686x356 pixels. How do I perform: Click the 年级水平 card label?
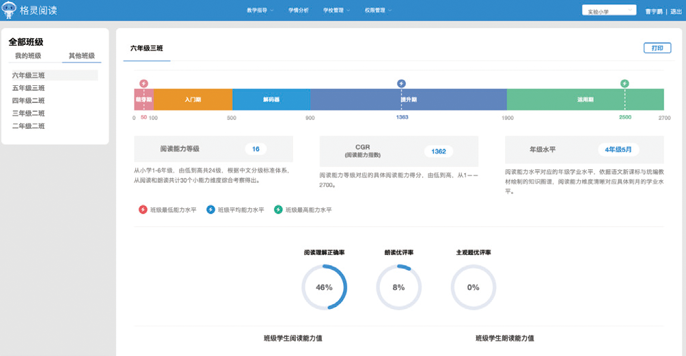(x=543, y=149)
